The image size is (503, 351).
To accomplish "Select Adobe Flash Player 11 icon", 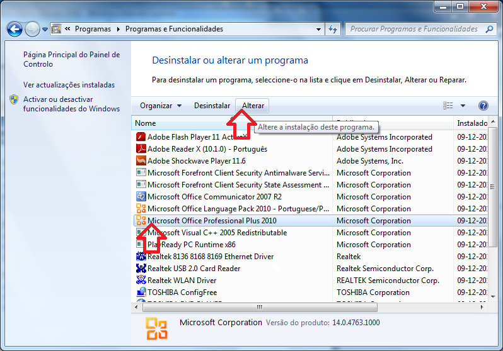I will [x=141, y=137].
